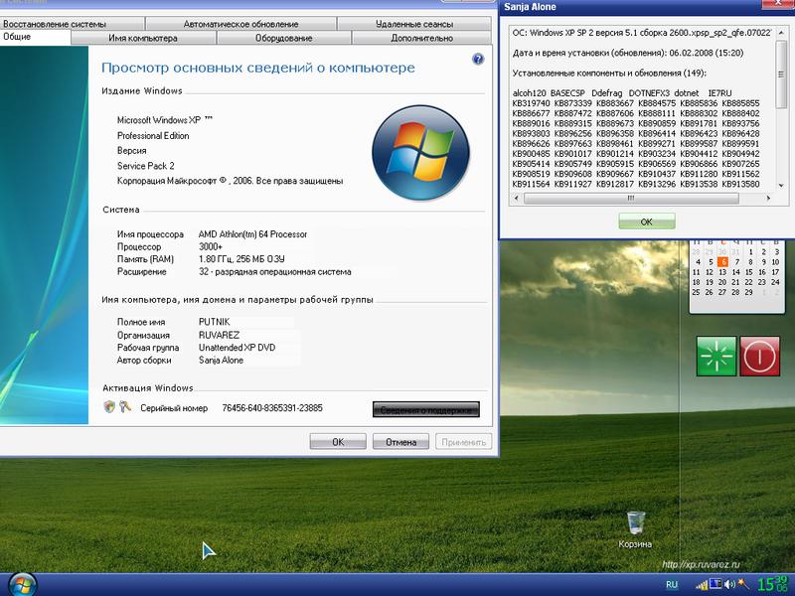Select the Удаленные сеансы tab
This screenshot has height=596, width=795.
click(414, 24)
